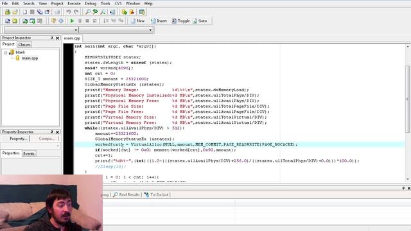
Task: Click the blue diamond About icon
Action: pos(61,21)
